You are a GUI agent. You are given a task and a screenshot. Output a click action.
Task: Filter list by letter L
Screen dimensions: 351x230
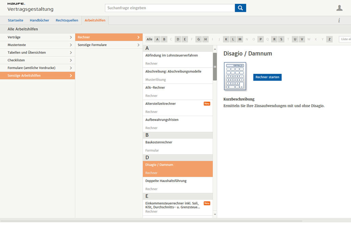(x=233, y=39)
